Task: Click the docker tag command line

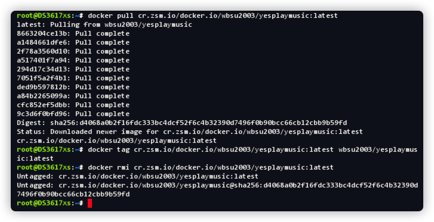Action: (x=217, y=154)
